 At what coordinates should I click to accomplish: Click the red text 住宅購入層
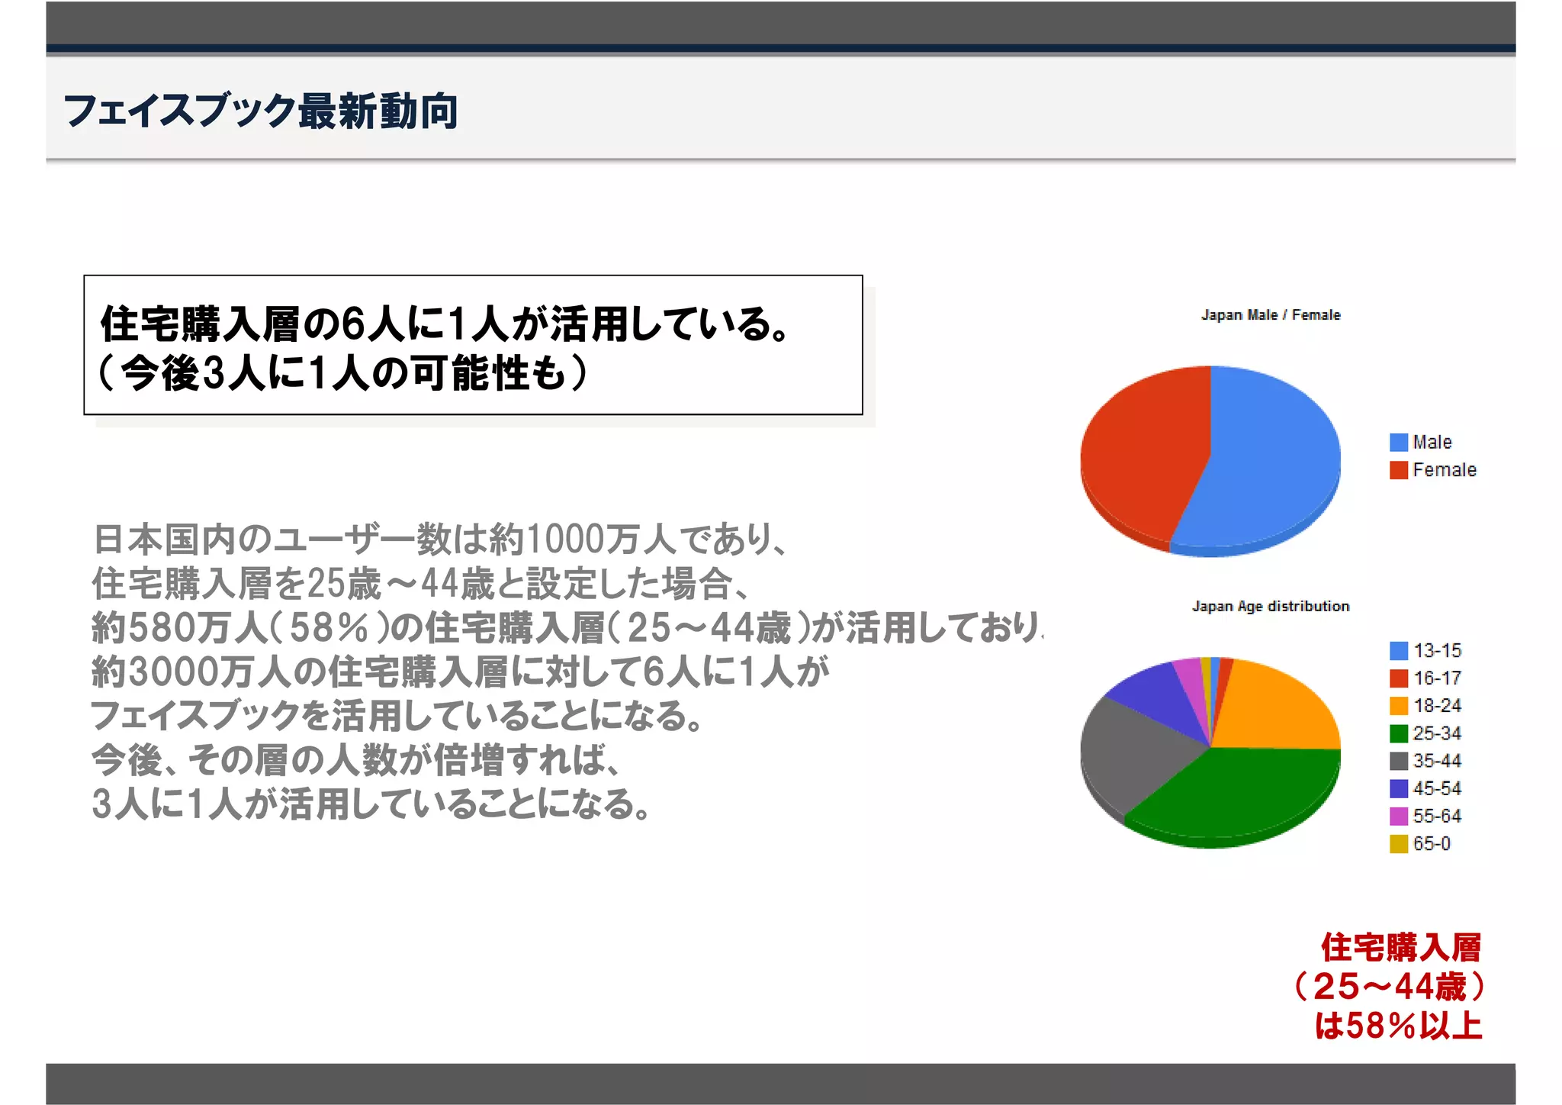tap(1400, 948)
